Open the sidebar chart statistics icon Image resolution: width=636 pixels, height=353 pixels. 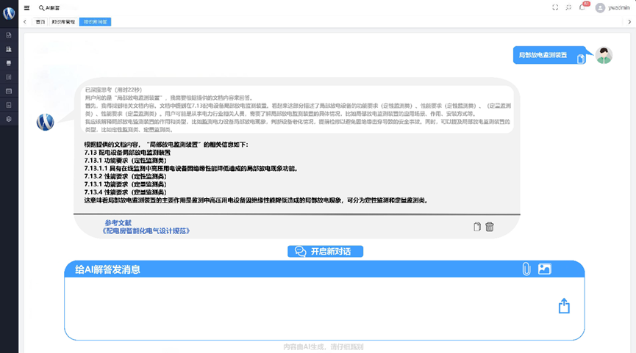(x=9, y=49)
